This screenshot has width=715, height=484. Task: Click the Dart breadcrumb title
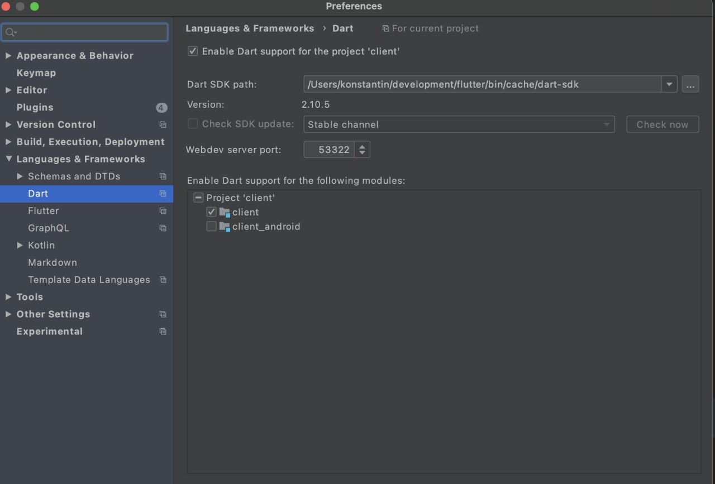point(343,28)
